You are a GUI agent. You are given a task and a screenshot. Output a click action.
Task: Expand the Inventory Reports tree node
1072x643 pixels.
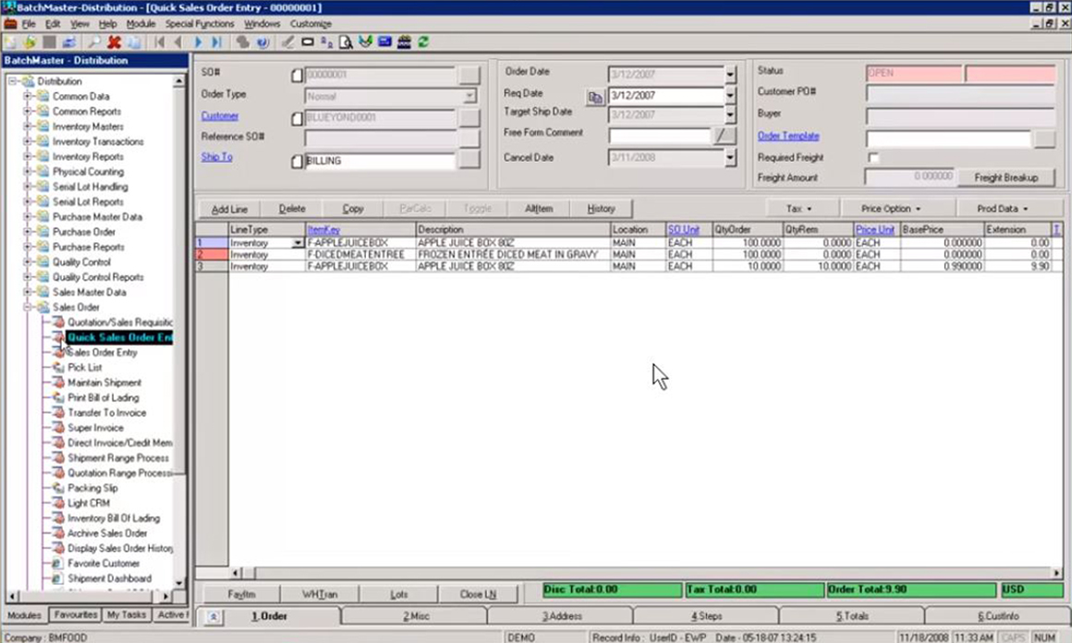tap(29, 157)
